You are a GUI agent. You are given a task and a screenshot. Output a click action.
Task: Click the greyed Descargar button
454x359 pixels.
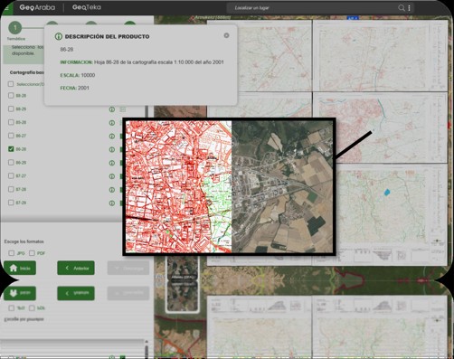128,268
